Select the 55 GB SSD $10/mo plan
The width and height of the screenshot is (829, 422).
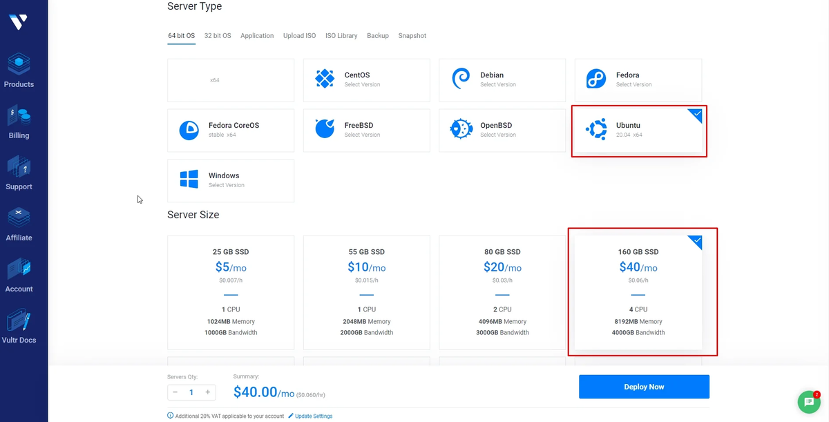click(x=366, y=292)
